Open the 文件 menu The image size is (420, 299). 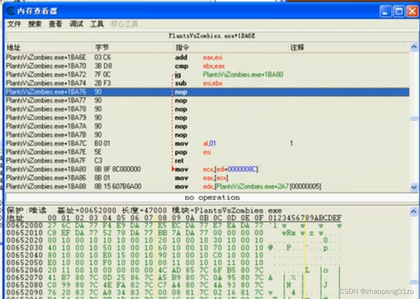pyautogui.click(x=14, y=24)
